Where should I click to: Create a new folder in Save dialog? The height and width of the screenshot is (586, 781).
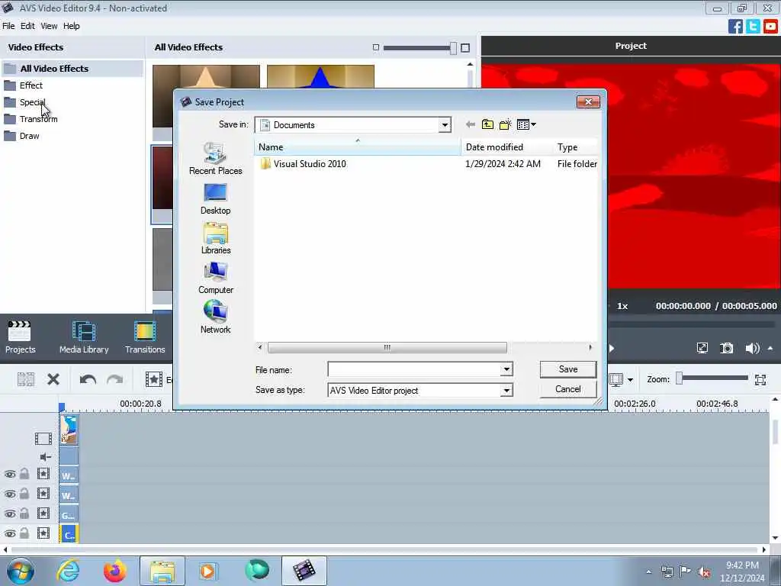tap(505, 124)
